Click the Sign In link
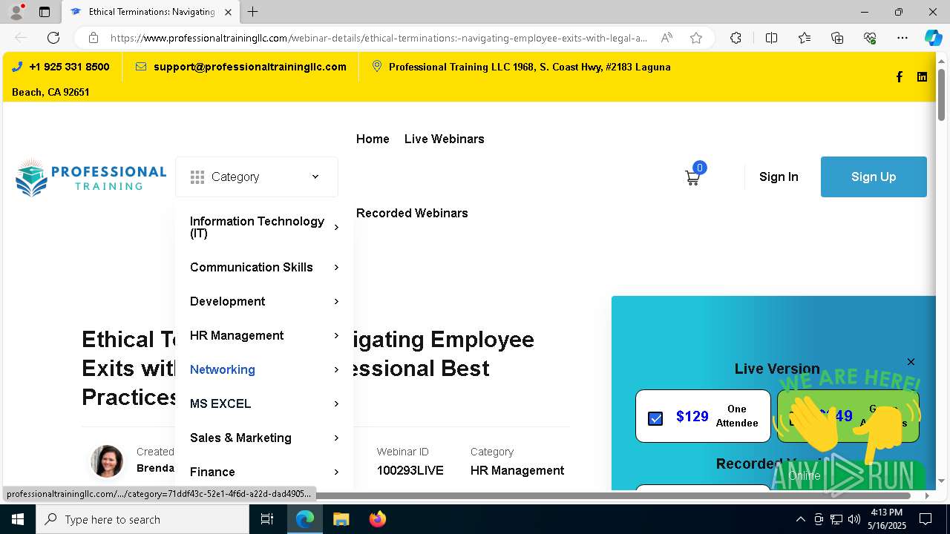Image resolution: width=950 pixels, height=534 pixels. 779,177
